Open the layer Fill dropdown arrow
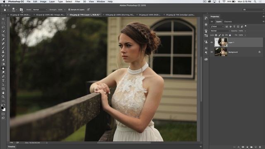This screenshot has height=149, width=265. click(x=246, y=35)
